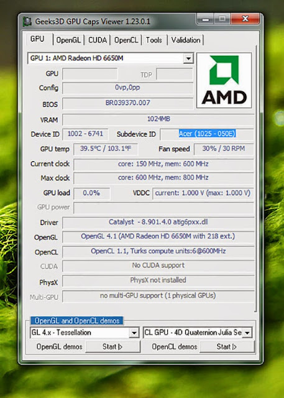Click the Current clock value core: 150 MHz
This screenshot has width=284, height=398.
pos(163,164)
